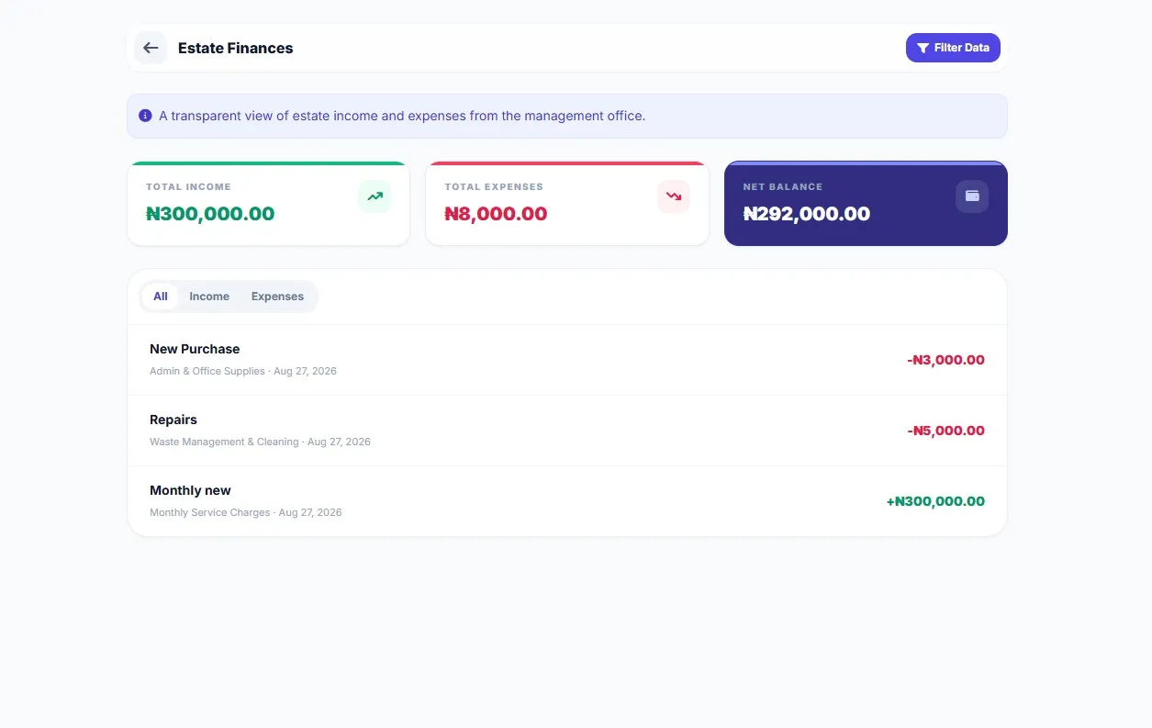Switch to the Income tab
The height and width of the screenshot is (728, 1152).
coord(209,297)
